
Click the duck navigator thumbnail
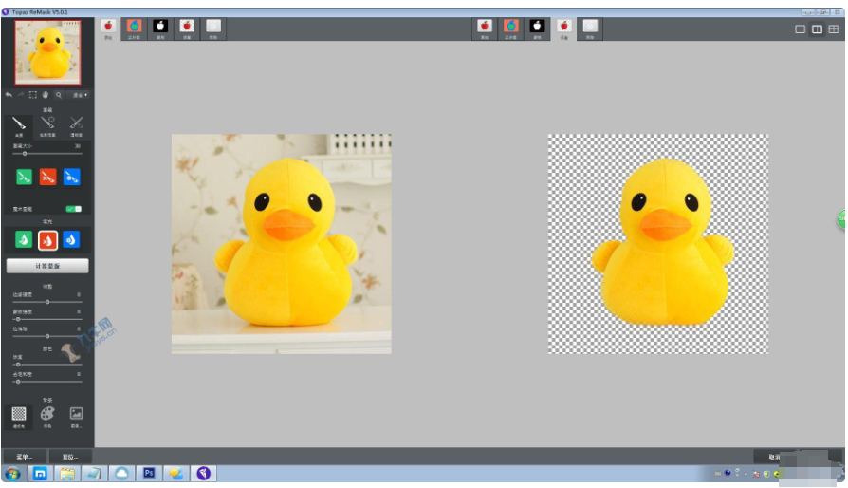point(47,53)
